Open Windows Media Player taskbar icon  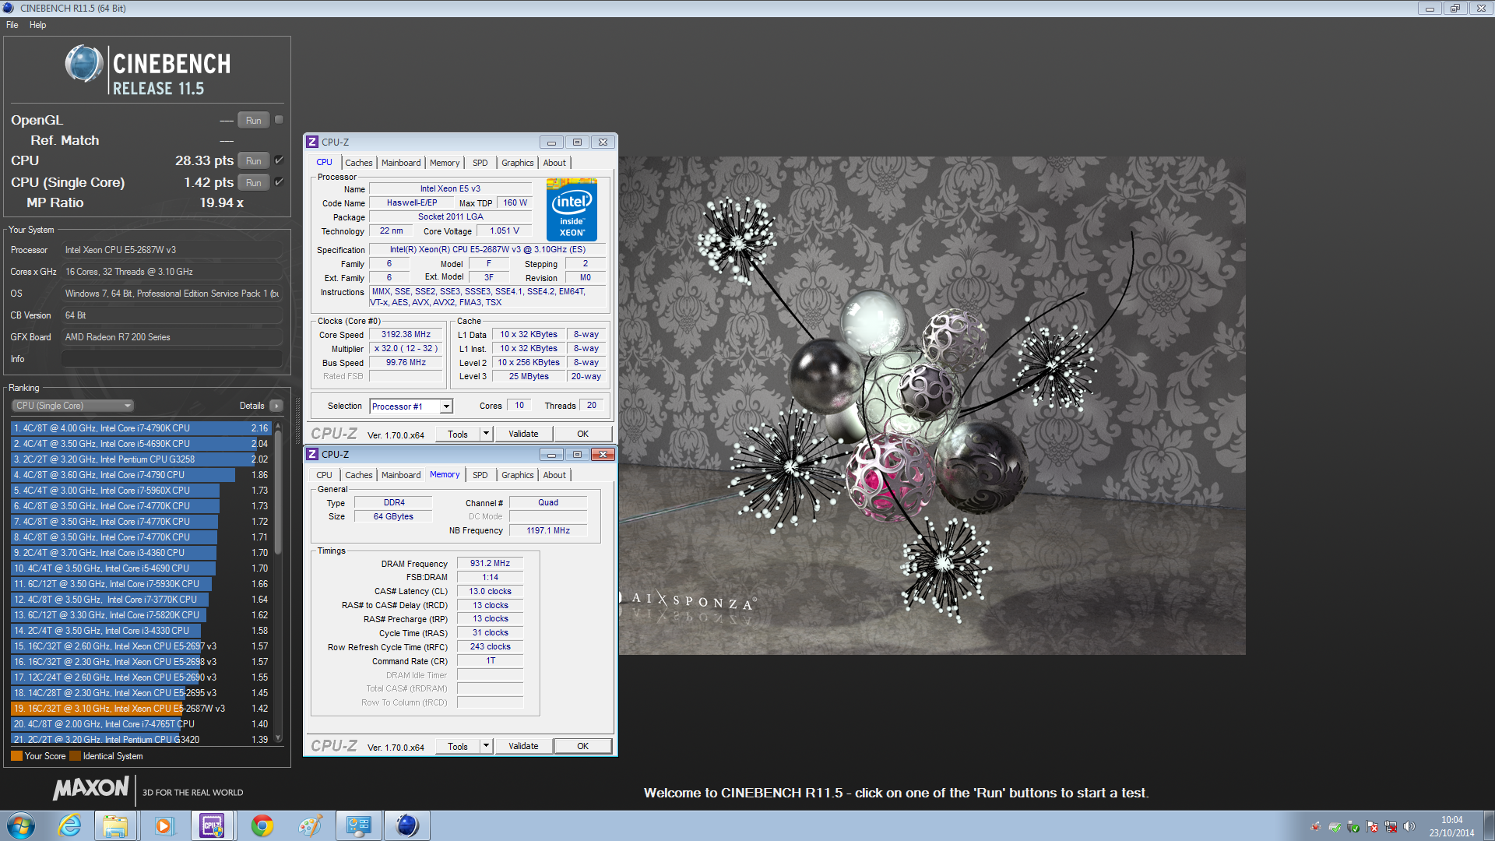tap(164, 825)
